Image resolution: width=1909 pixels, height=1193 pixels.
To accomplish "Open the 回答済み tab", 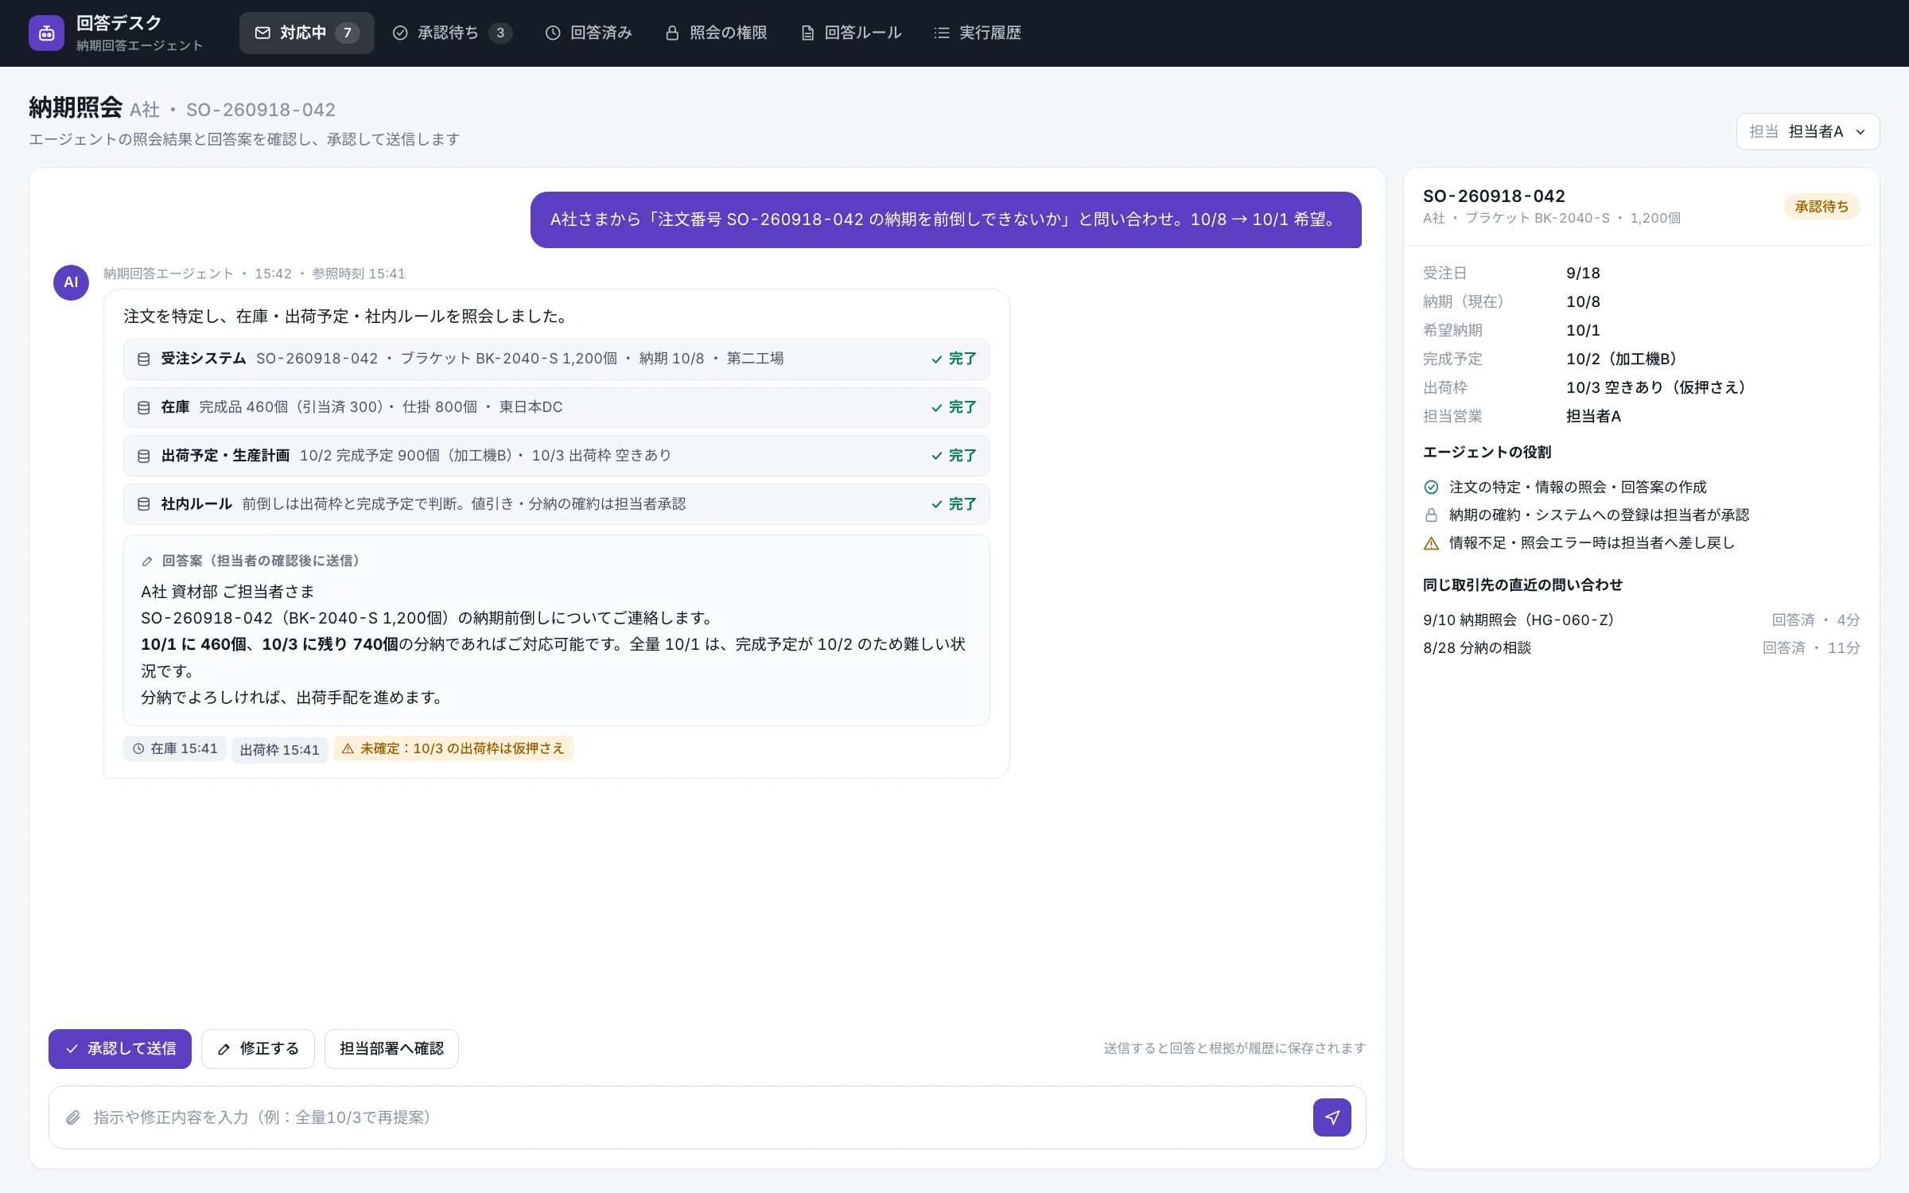I will tap(589, 33).
